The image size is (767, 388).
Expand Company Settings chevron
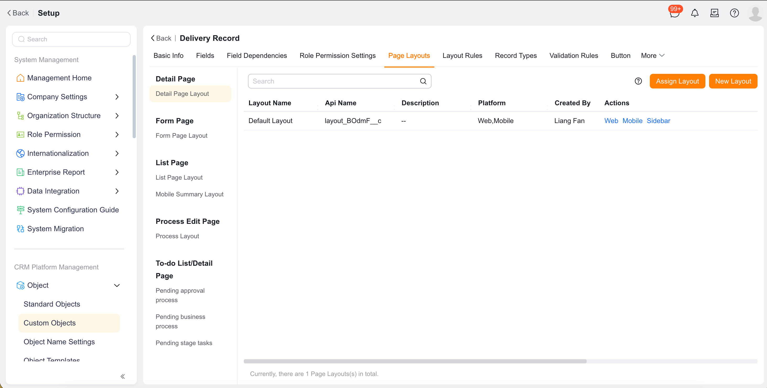tap(117, 97)
